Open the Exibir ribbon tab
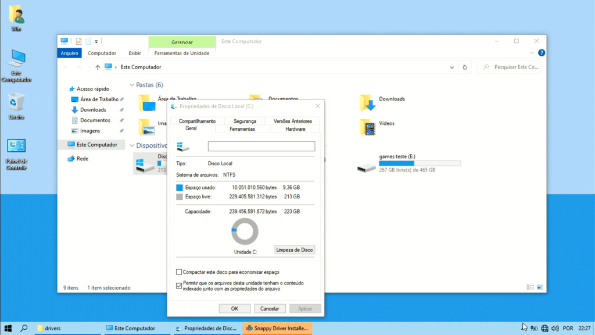595x335 pixels. tap(135, 53)
